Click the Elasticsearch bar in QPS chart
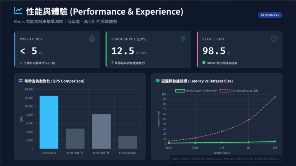The image size is (296, 166). pos(127,142)
